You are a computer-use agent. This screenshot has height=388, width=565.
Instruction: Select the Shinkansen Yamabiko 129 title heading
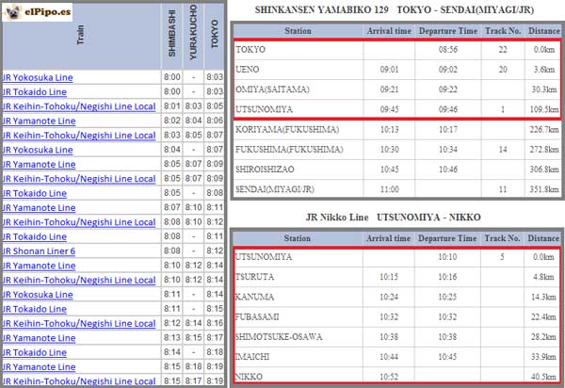click(x=395, y=9)
